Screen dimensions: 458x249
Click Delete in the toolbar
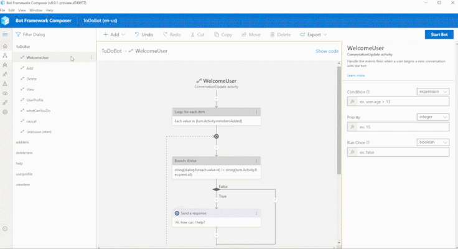click(281, 34)
